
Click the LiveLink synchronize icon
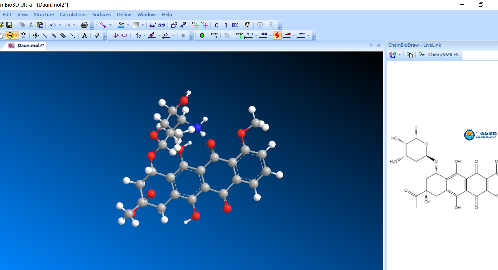coord(393,54)
